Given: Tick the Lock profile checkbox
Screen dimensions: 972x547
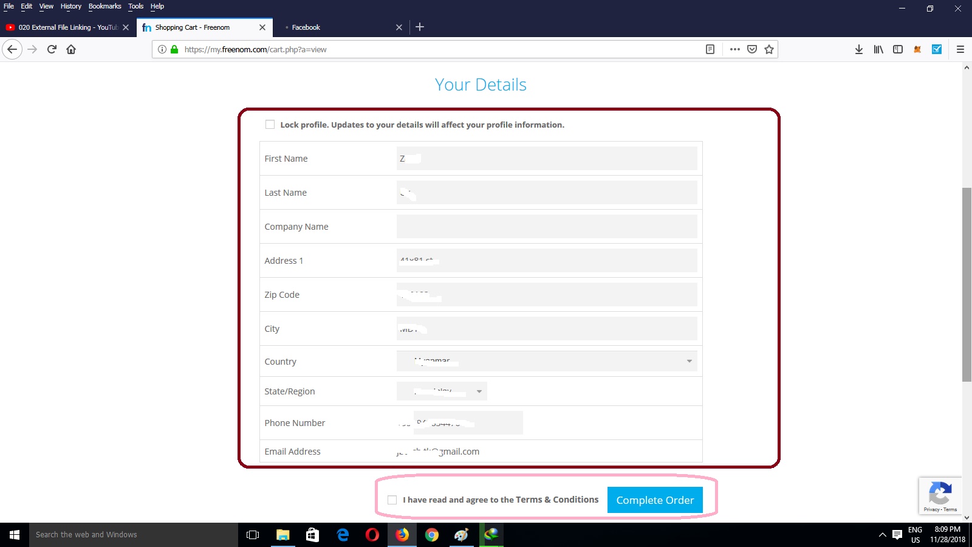Looking at the screenshot, I should 270,125.
